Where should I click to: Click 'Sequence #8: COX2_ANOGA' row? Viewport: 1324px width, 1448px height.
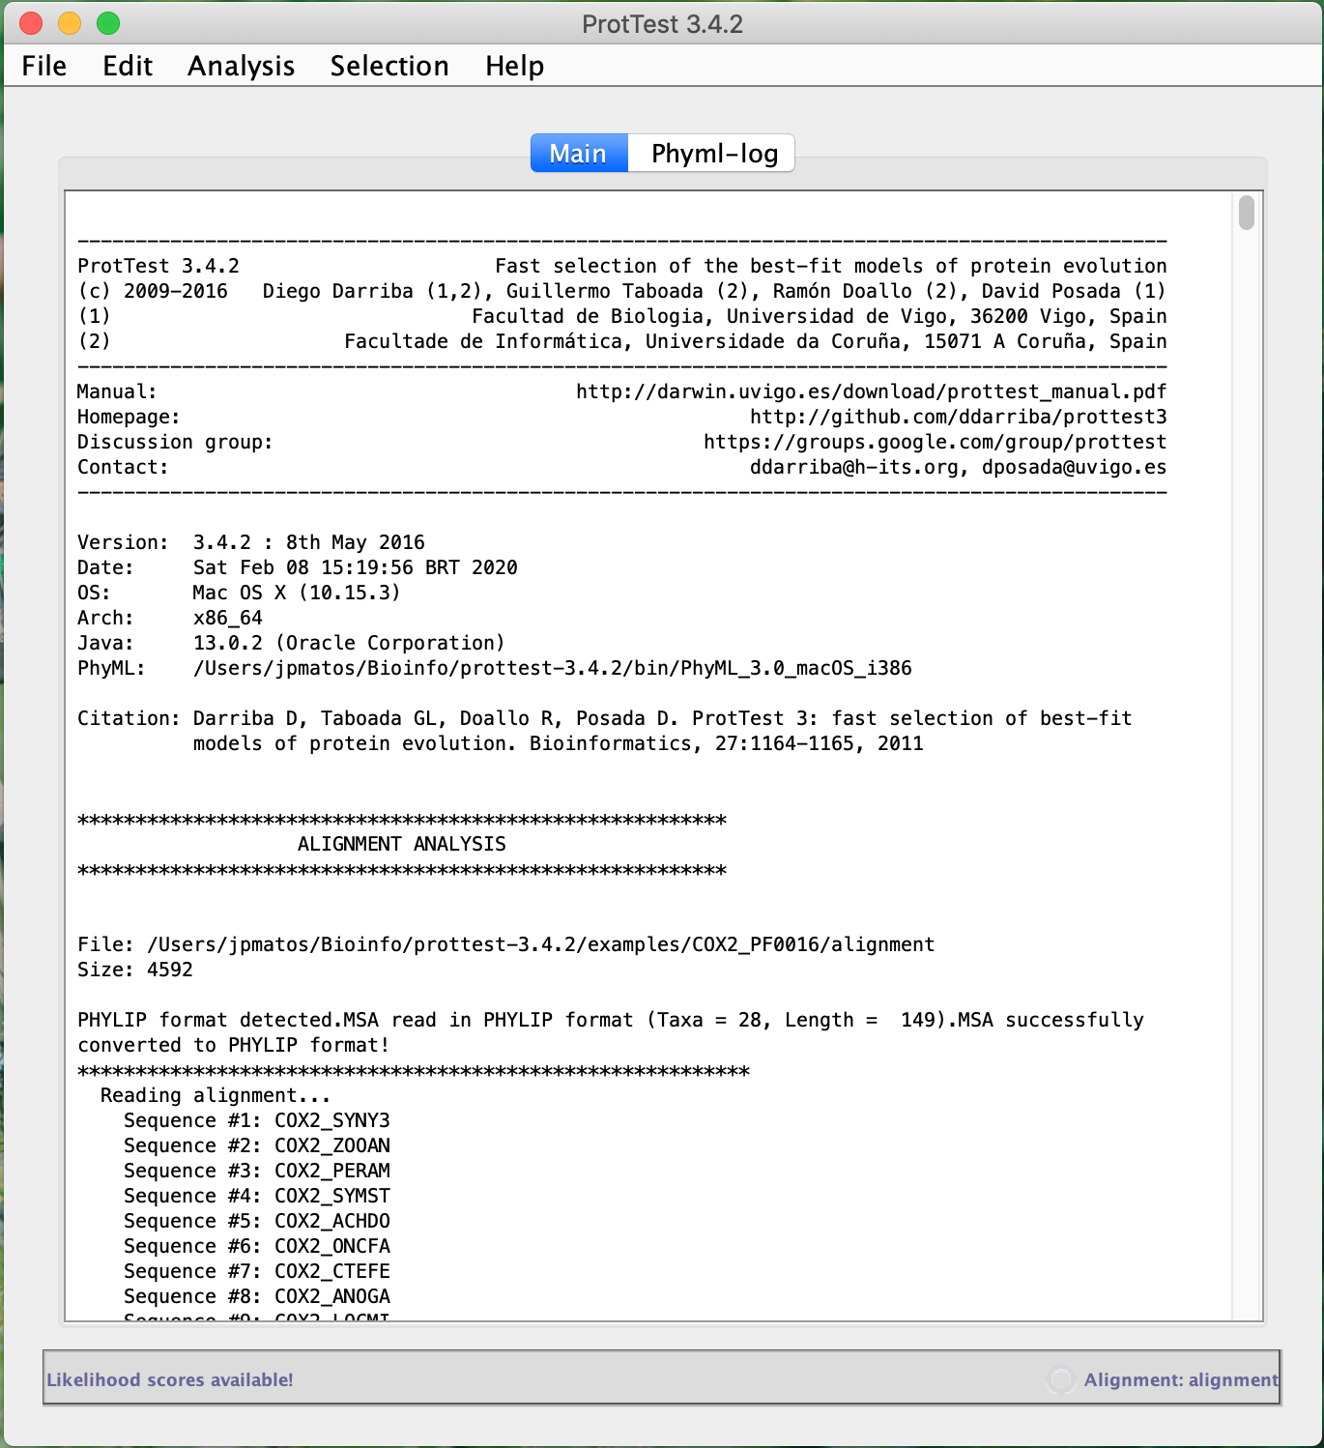(x=257, y=1296)
